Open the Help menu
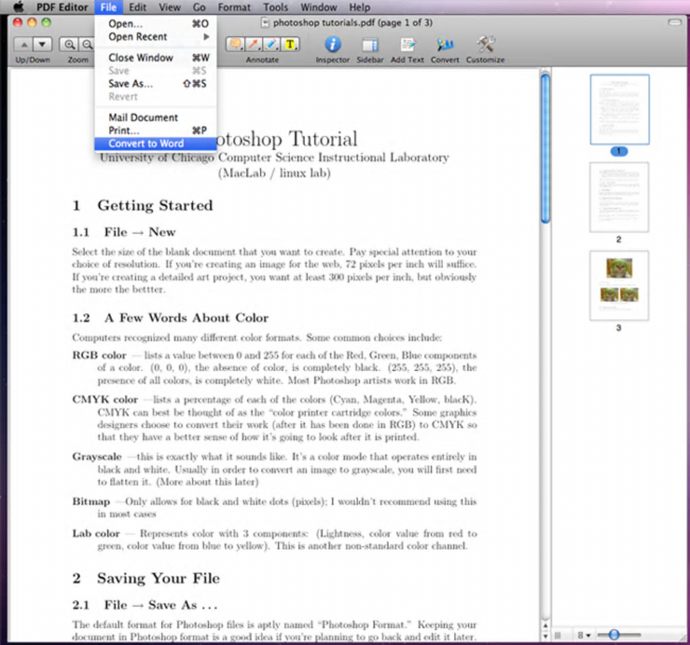This screenshot has width=690, height=645. point(359,7)
